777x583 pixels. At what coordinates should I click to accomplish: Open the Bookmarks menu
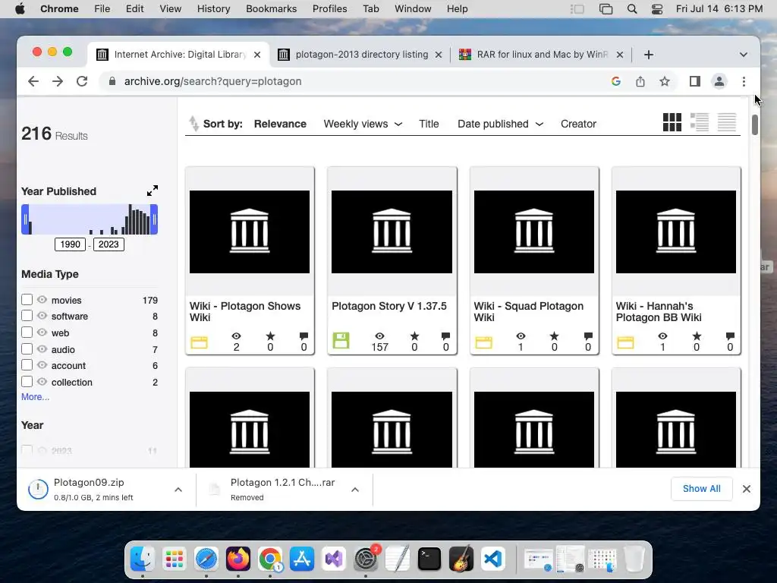point(271,9)
